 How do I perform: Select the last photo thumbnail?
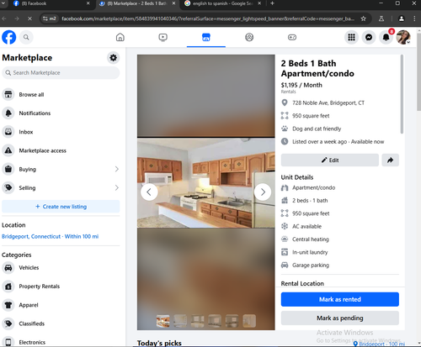[249, 321]
